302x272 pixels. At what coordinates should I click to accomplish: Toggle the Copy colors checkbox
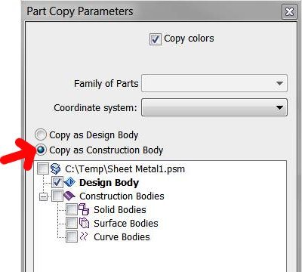(x=156, y=39)
